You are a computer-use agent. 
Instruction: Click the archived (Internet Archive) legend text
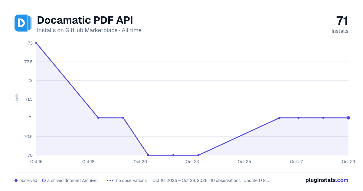tap(72, 180)
